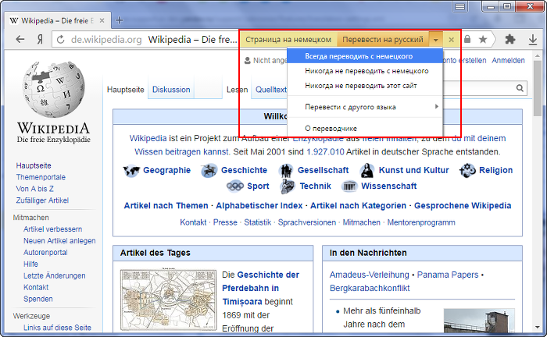Image resolution: width=547 pixels, height=337 pixels.
Task: Click the watchtower news photo thumbnail
Action: tap(479, 321)
